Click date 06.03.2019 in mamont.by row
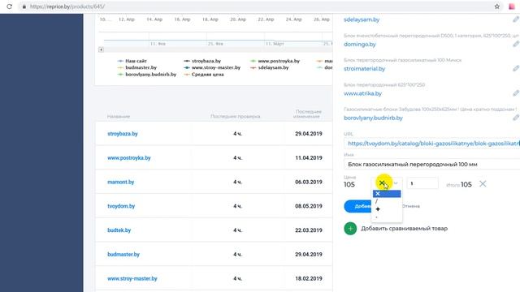 coord(309,182)
